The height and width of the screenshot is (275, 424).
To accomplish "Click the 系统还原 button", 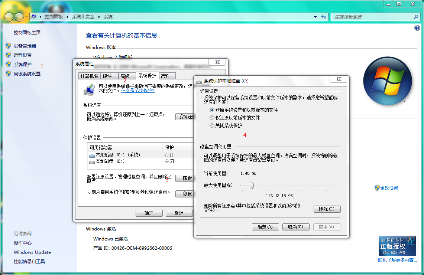I will tap(184, 117).
